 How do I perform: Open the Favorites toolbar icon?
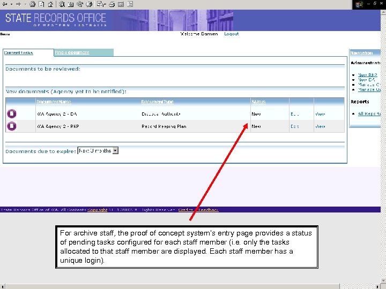click(x=71, y=4)
